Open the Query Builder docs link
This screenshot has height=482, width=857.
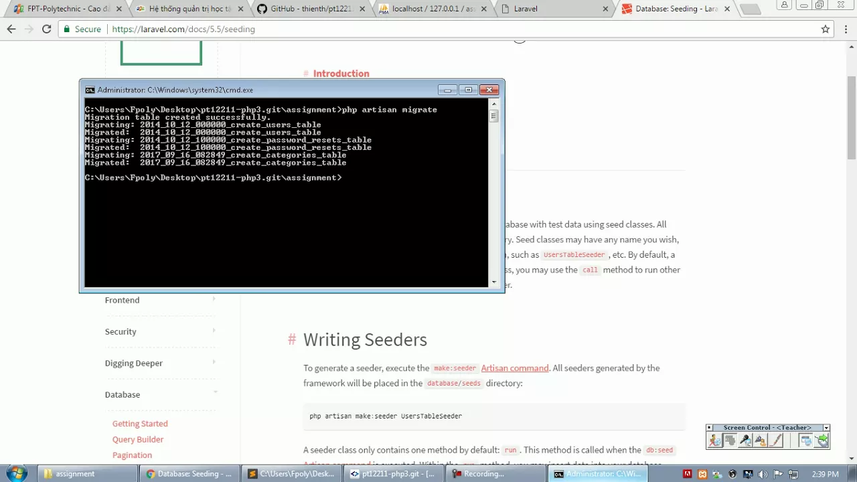pyautogui.click(x=138, y=439)
